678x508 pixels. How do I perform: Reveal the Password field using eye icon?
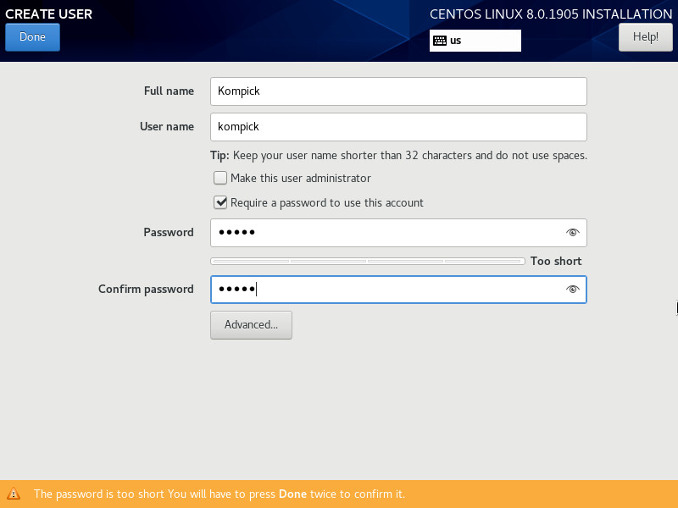(573, 233)
